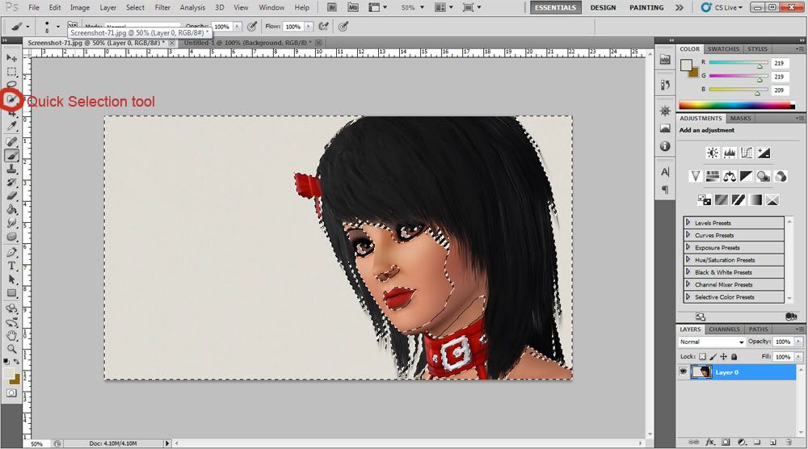
Task: Delete layer with the trash icon
Action: click(789, 442)
